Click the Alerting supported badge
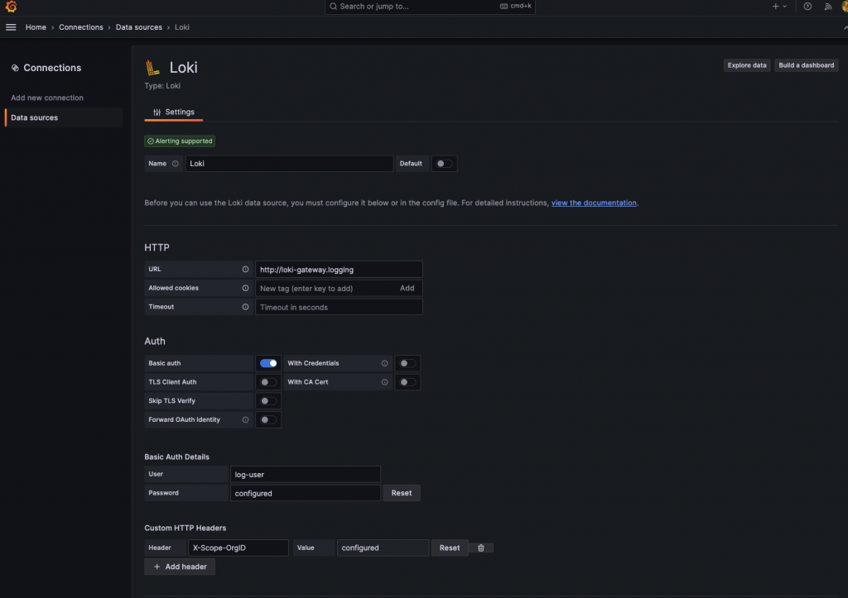The width and height of the screenshot is (848, 598). point(180,141)
